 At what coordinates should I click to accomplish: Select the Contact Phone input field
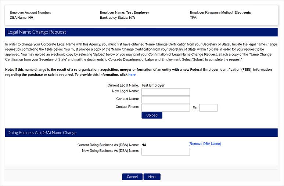[x=165, y=107]
